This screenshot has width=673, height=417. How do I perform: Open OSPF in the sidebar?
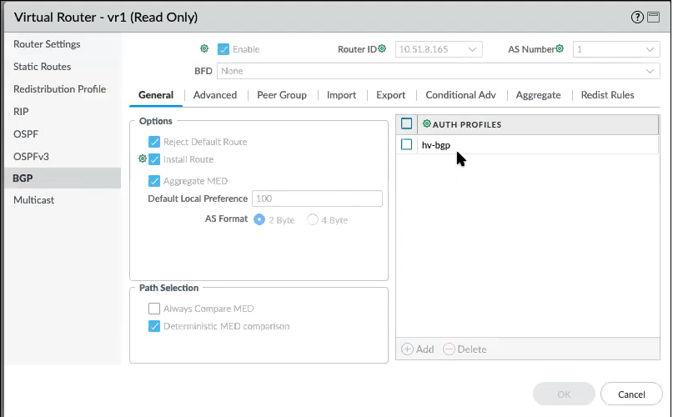pyautogui.click(x=26, y=133)
